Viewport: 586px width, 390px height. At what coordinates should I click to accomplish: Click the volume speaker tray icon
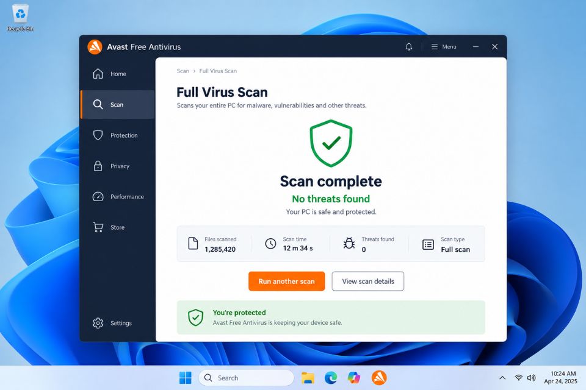tap(531, 378)
